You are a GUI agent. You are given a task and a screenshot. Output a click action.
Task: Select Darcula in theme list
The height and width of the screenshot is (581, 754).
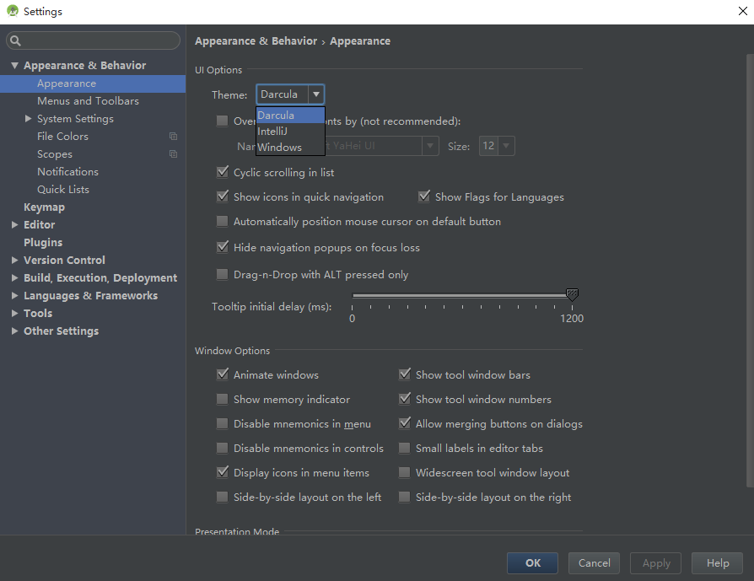290,116
